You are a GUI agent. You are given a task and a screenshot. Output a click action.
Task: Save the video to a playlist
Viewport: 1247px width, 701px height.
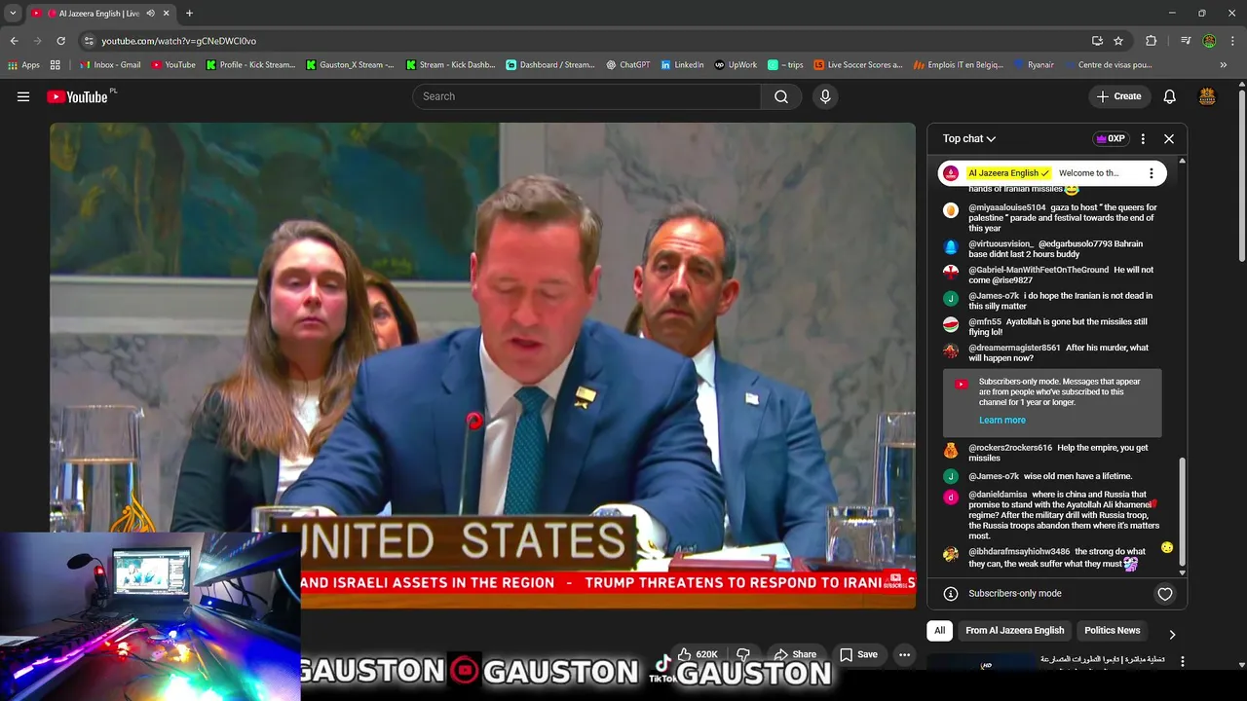859,654
